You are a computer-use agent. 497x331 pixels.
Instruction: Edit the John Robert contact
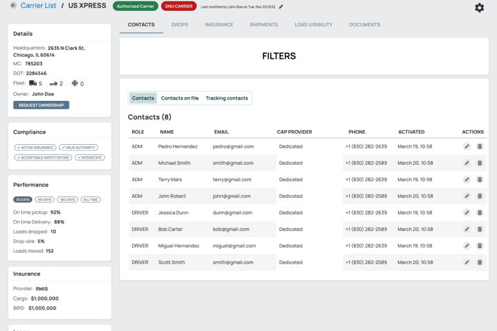point(467,196)
